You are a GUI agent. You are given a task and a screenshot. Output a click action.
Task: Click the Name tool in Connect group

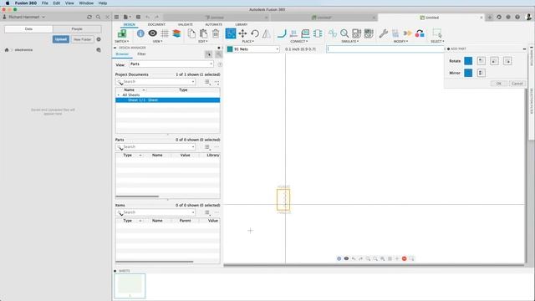point(293,33)
